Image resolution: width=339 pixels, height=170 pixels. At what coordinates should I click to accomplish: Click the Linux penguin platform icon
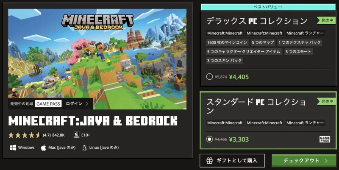84,148
